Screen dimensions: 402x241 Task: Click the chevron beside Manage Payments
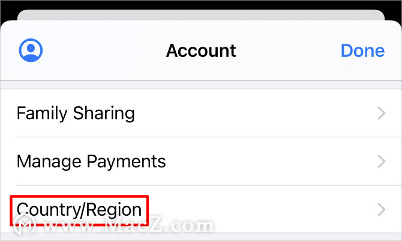click(382, 161)
